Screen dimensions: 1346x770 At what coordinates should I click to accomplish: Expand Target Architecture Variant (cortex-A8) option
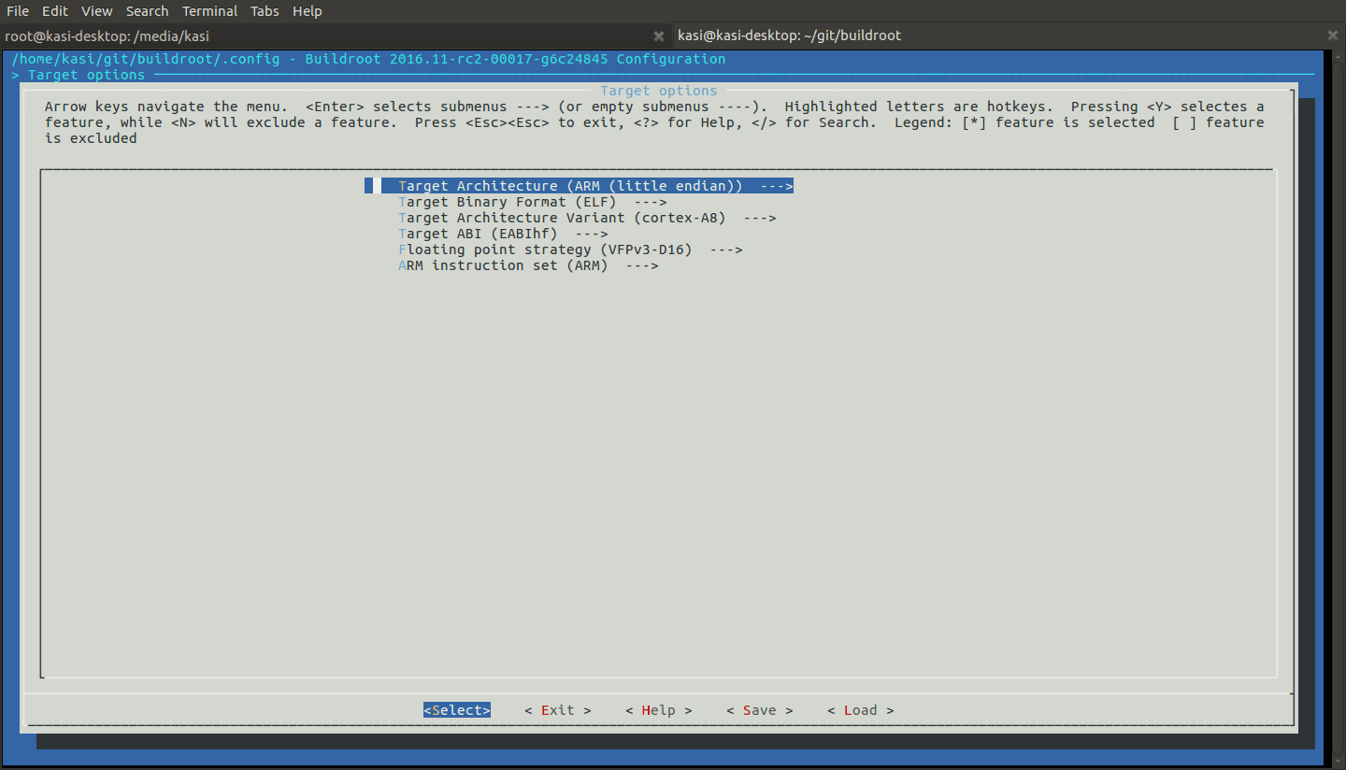point(587,218)
